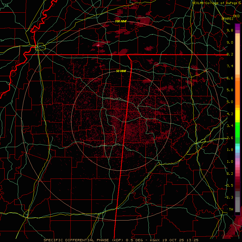Viewport: 242px width, 242px height.
Task: Pick the bright green segment of the color bar
Action: point(237,130)
